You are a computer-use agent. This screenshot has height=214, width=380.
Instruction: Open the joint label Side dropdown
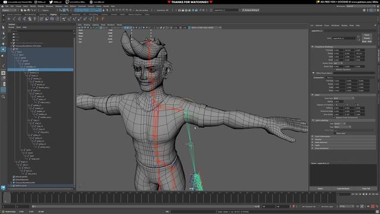[340, 124]
